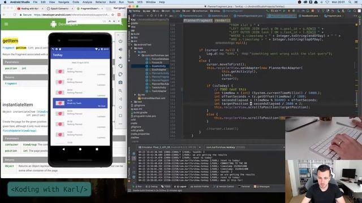Open Version Control tool window tab
This screenshot has height=203, width=362.
coord(225,187)
